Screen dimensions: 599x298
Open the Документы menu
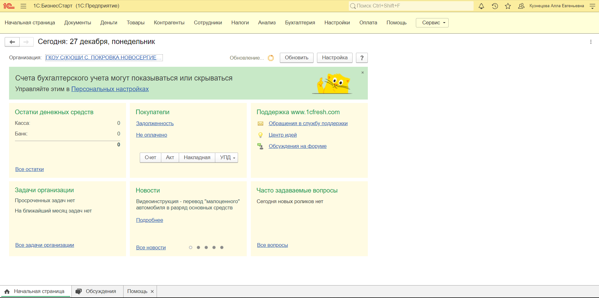coord(78,23)
